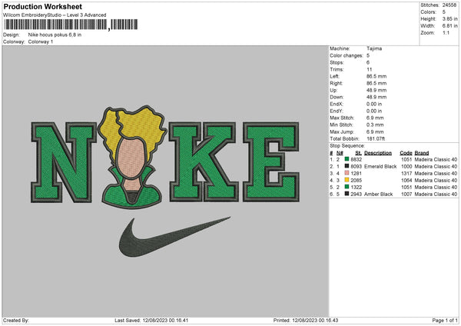Click the 'Left:' row value 86.5 mm
The image size is (461, 326).
pos(376,76)
